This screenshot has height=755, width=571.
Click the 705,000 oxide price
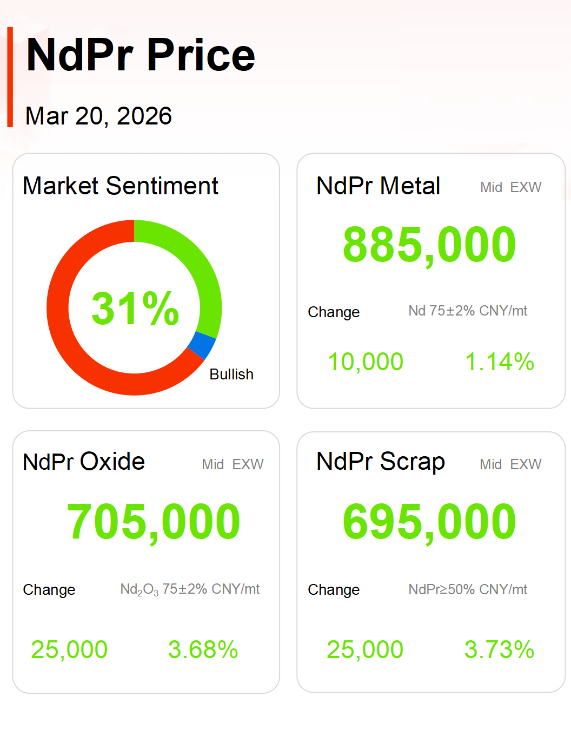click(154, 522)
